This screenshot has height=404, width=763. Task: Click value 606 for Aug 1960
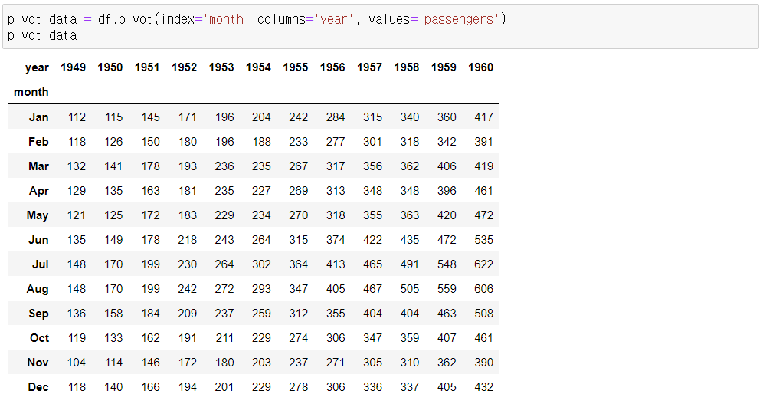(483, 289)
